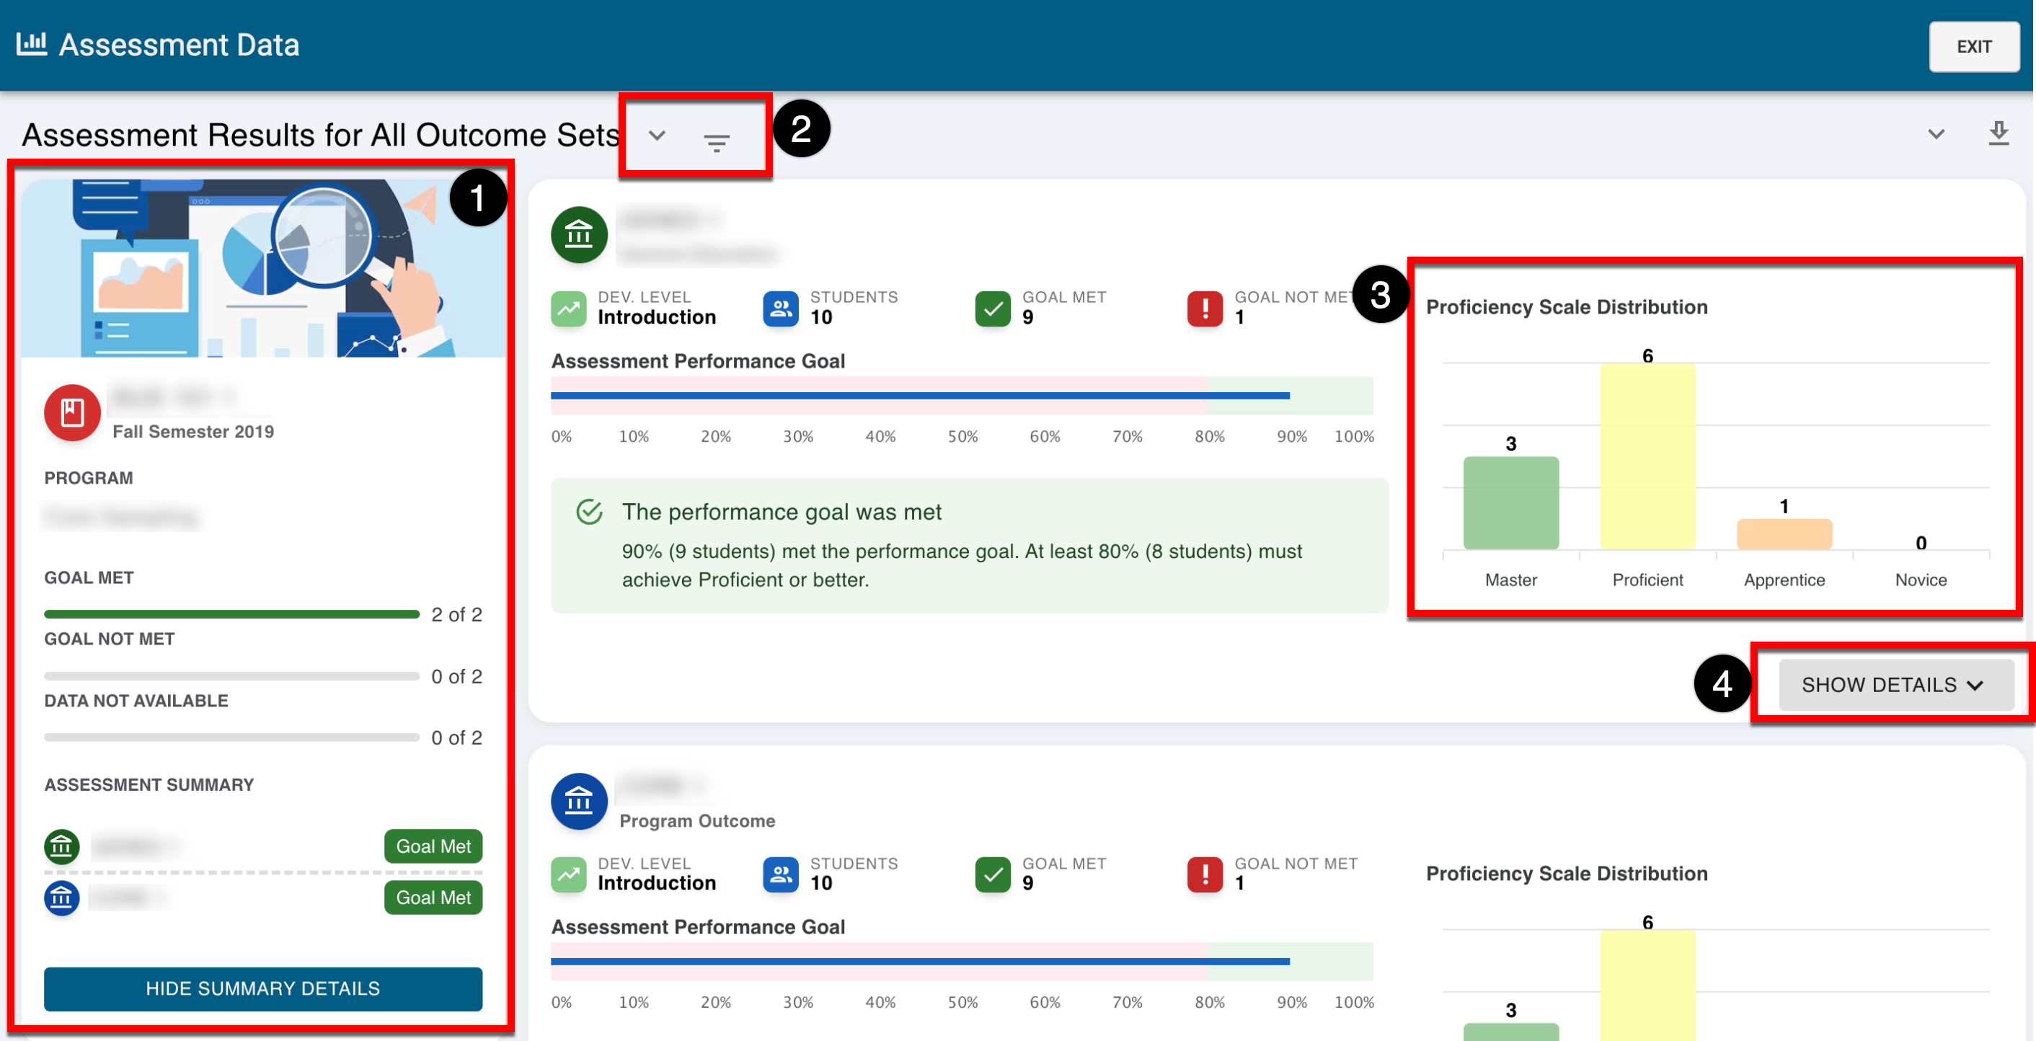Click the bar chart icon next to Assessment Data
The height and width of the screenshot is (1041, 2036).
[x=32, y=43]
